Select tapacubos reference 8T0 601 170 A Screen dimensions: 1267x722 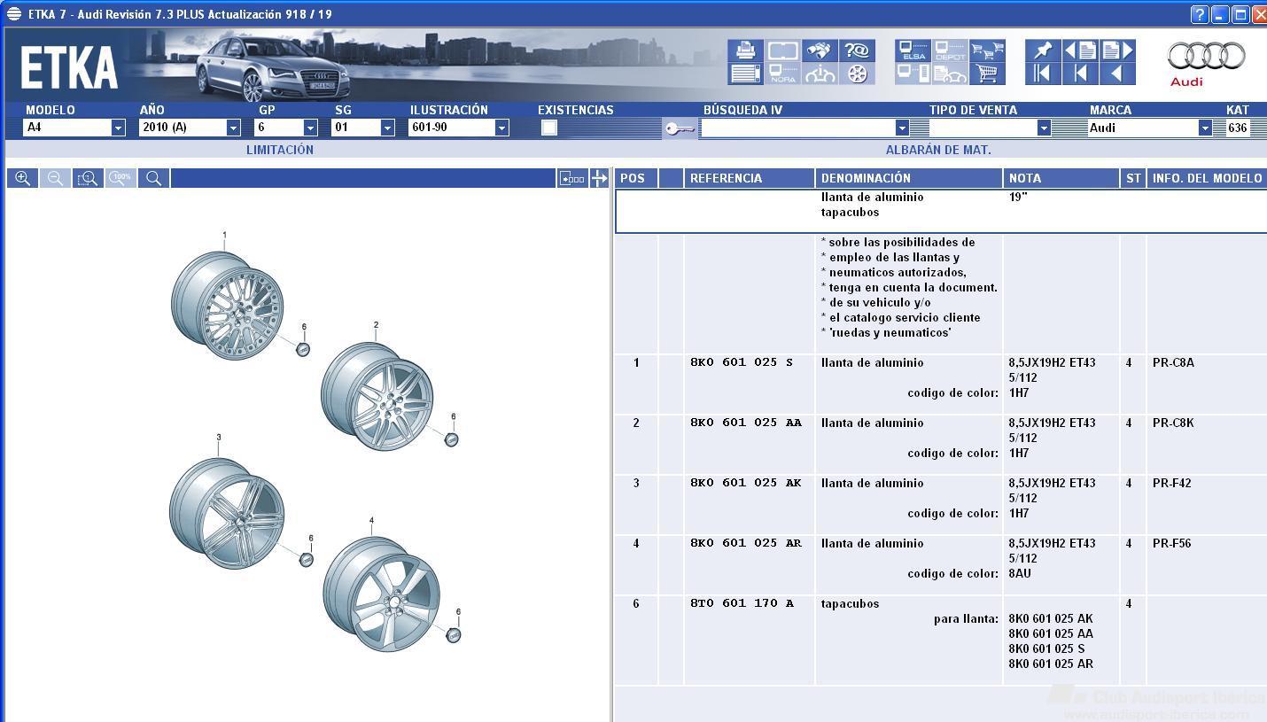point(742,603)
